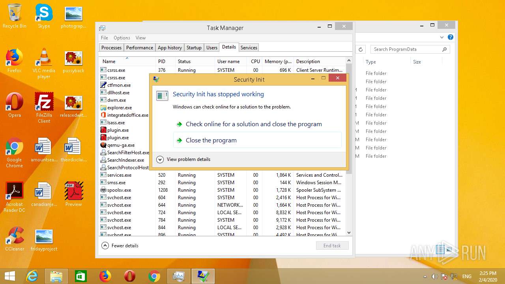Screen dimensions: 505x284
Task: Launch Internet Explorer from the taskbar
Action: [x=32, y=276]
